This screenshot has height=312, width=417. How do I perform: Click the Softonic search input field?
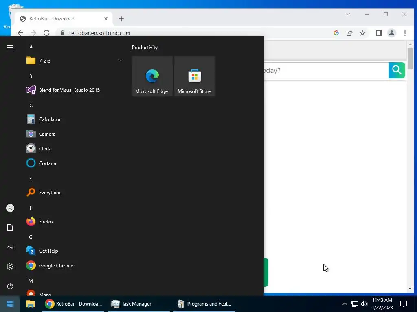pyautogui.click(x=326, y=70)
